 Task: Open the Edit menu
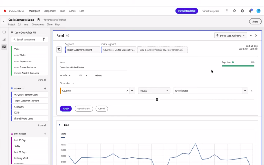point(19,24)
